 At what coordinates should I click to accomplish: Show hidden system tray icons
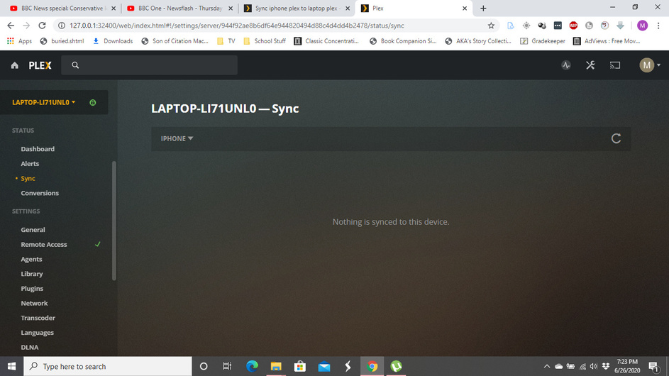[546, 366]
